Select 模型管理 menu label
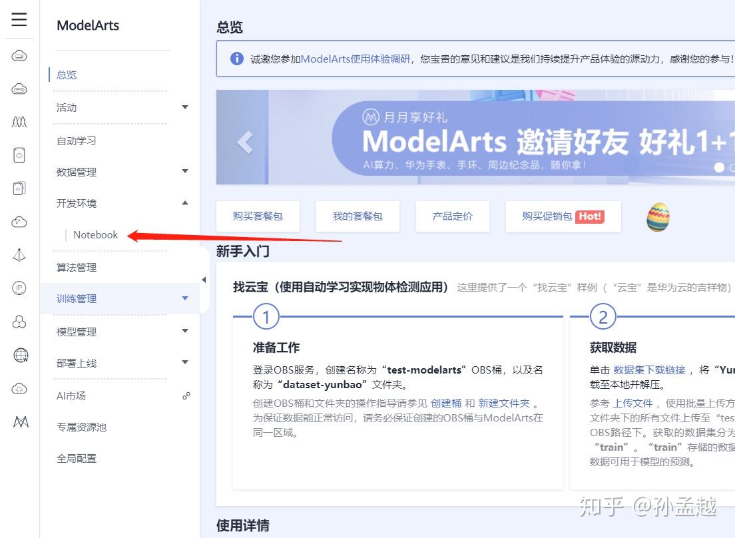 pyautogui.click(x=77, y=332)
